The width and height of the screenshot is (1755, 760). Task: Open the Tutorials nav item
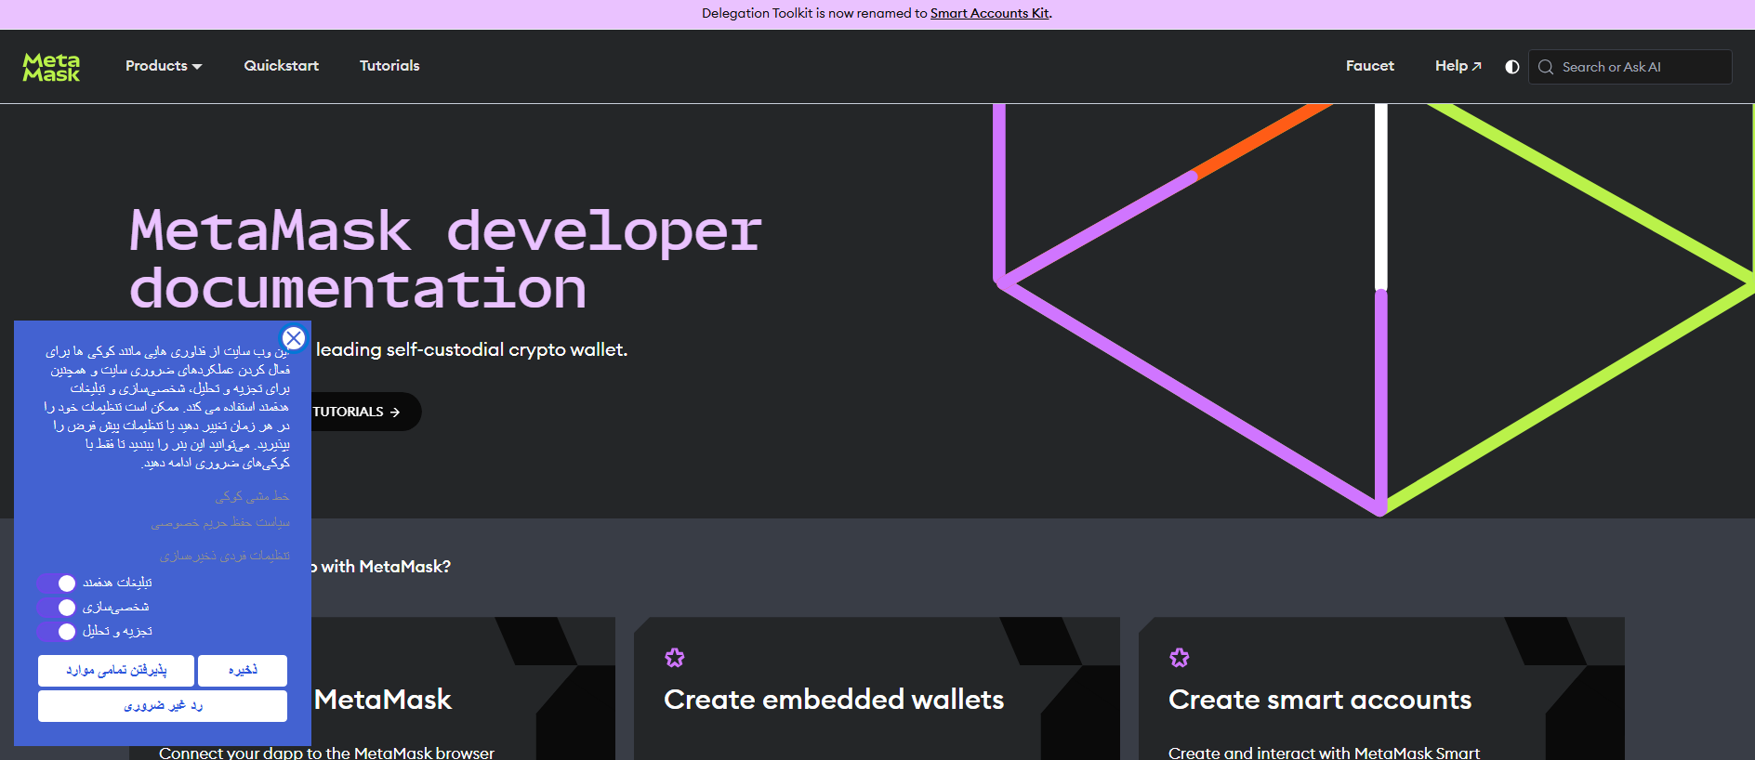389,66
